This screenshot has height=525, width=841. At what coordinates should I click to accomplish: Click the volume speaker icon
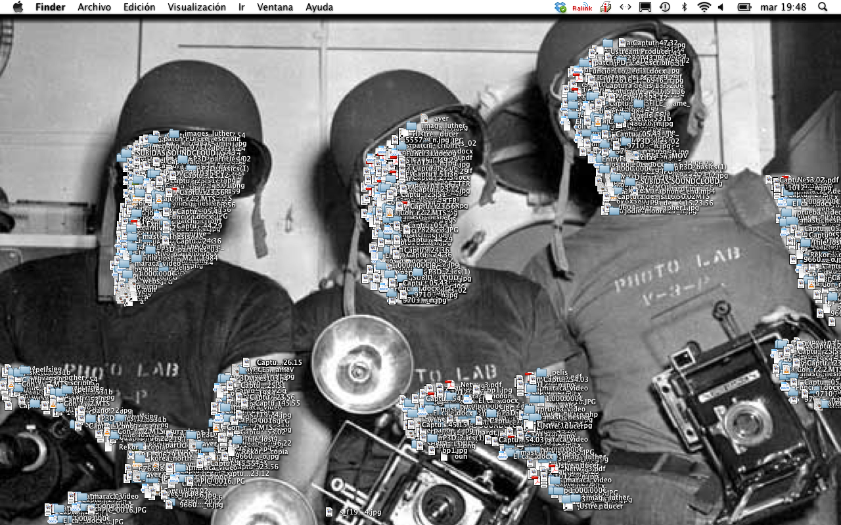tap(721, 7)
